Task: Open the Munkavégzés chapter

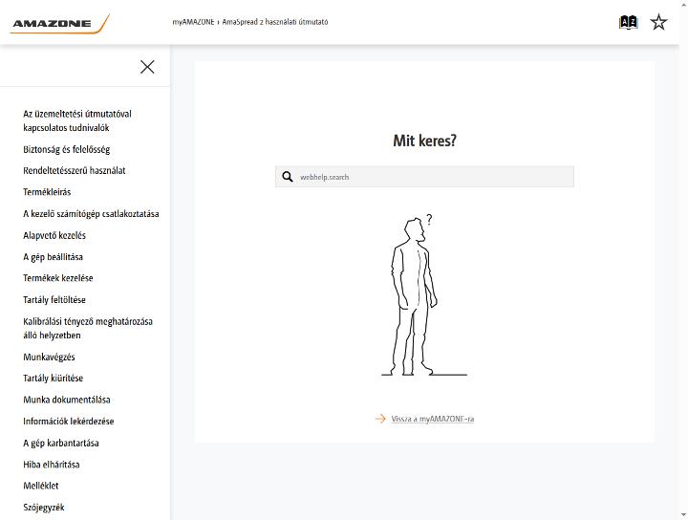Action: (49, 357)
